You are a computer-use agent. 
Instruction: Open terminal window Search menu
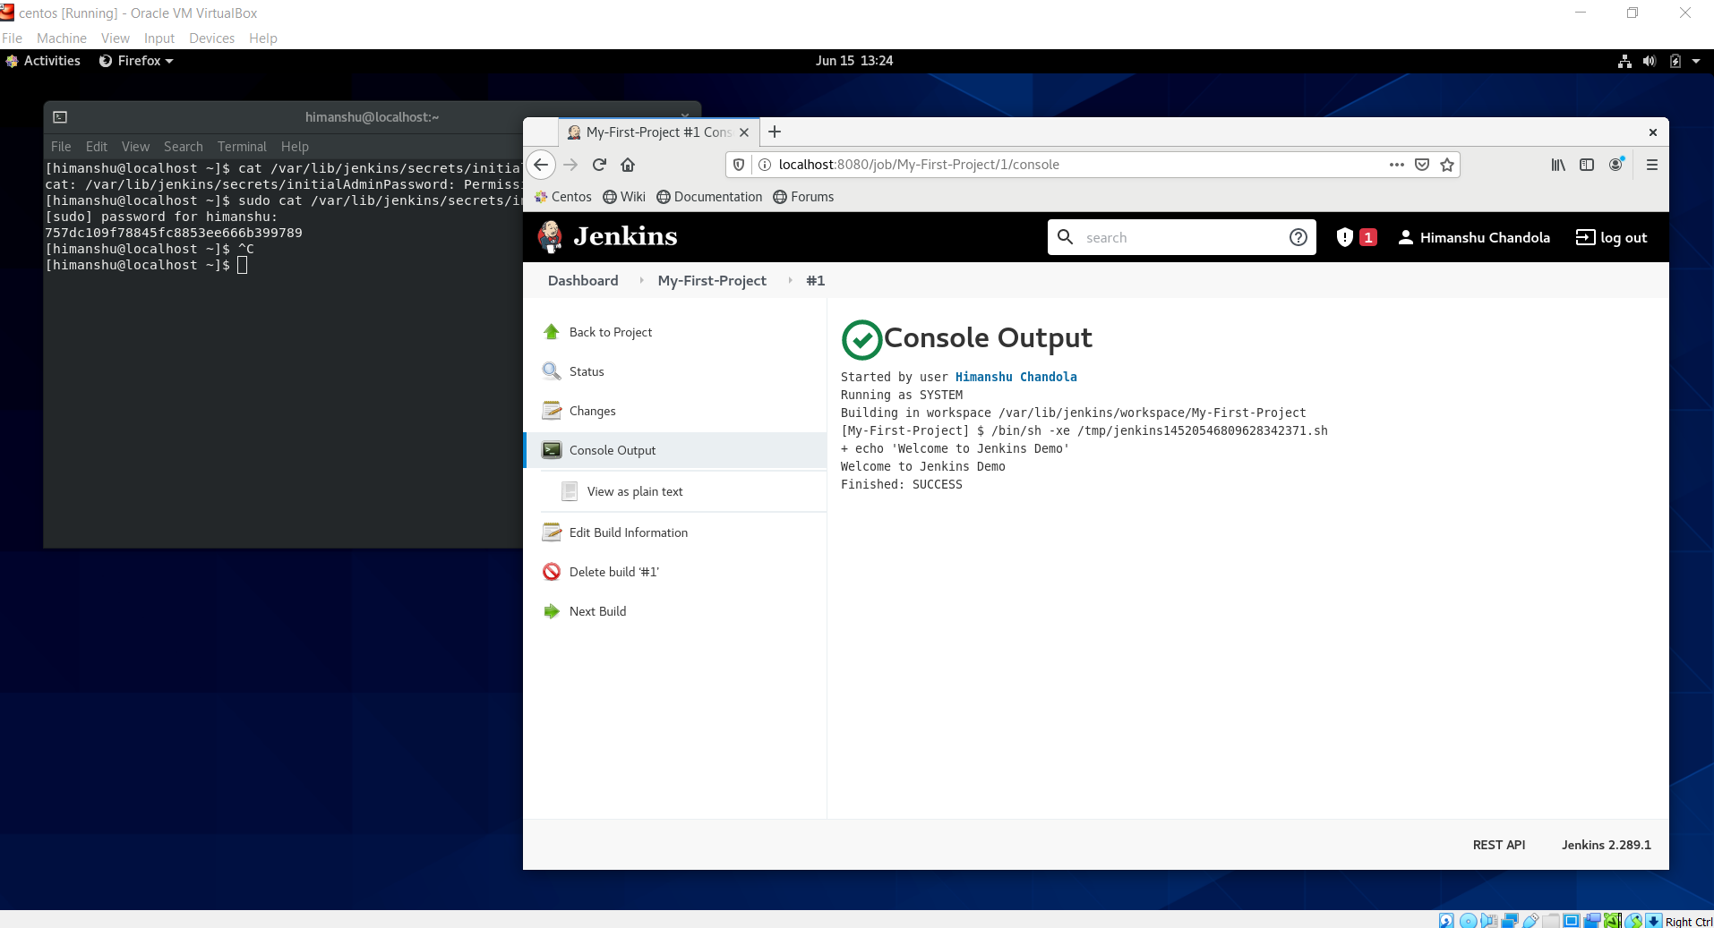click(184, 147)
